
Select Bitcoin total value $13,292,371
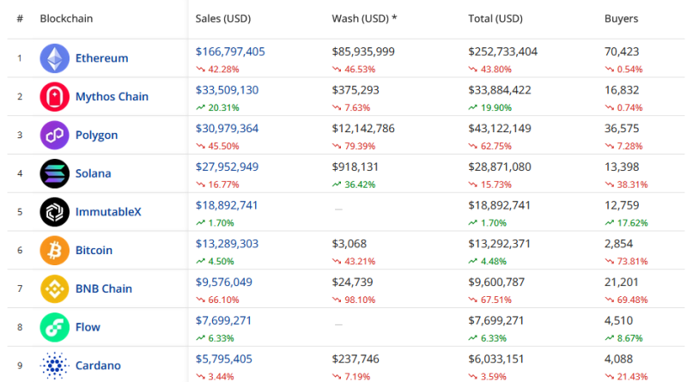coord(499,244)
